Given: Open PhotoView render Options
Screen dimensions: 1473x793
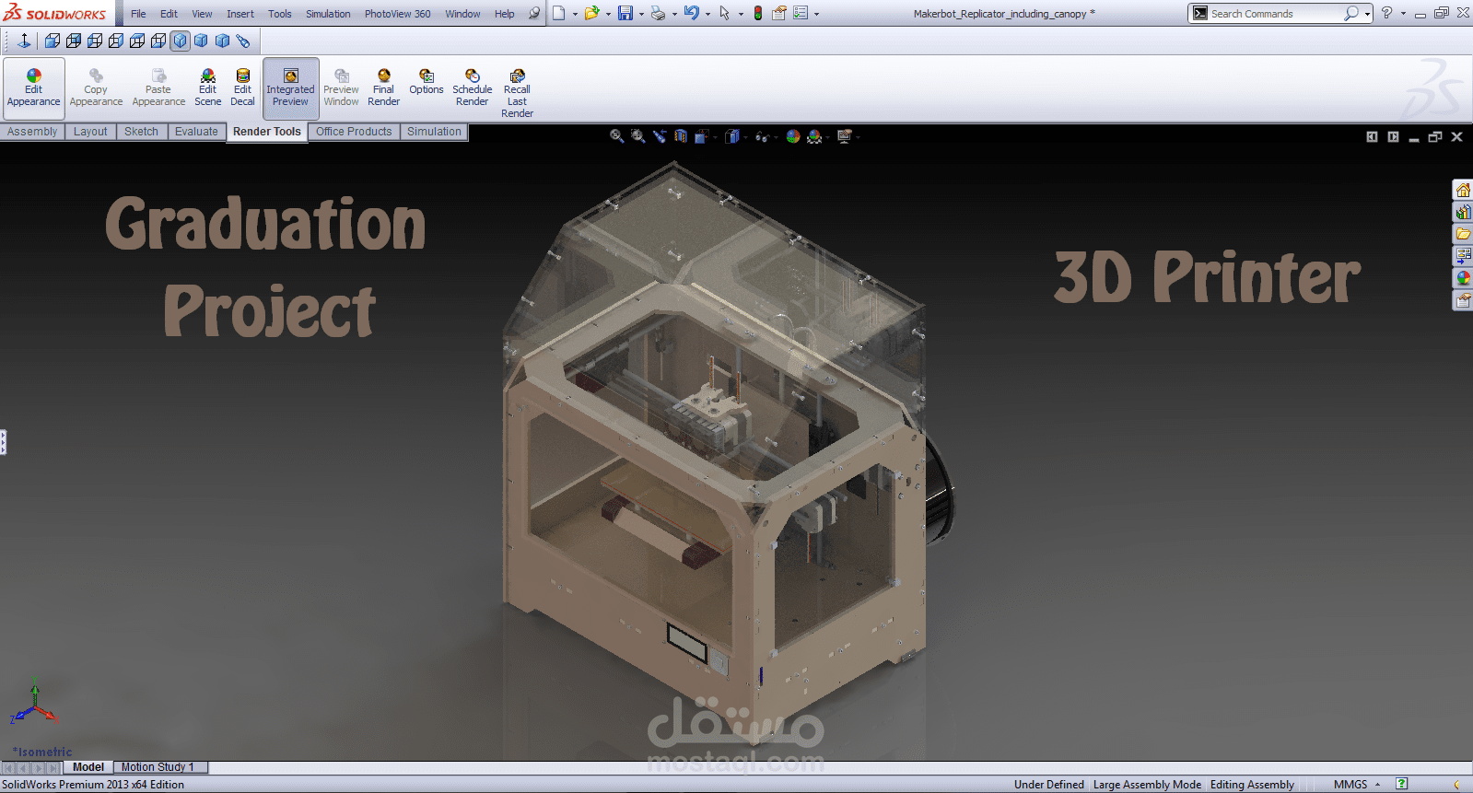Looking at the screenshot, I should (427, 83).
